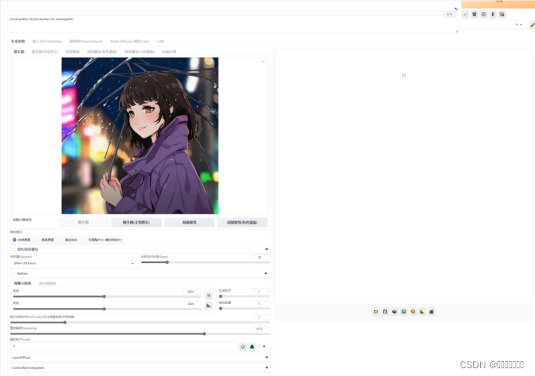Open the Embedding tab
This screenshot has height=376, width=535.
(x=47, y=42)
